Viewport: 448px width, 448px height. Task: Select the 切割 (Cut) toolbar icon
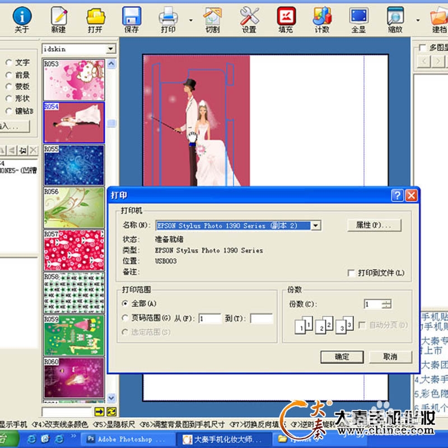(x=213, y=20)
